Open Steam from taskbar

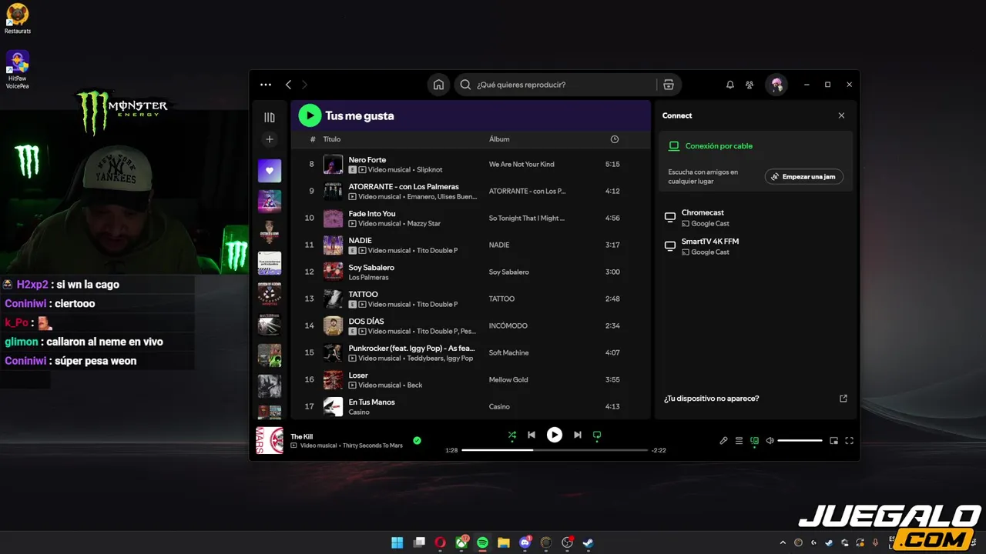588,542
